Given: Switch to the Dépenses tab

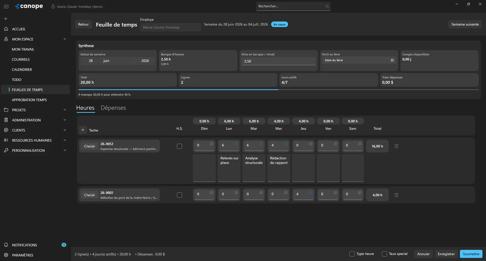Looking at the screenshot, I should [113, 108].
